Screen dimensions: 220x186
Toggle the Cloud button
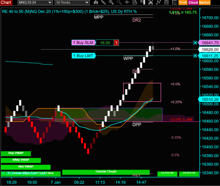(193, 2)
